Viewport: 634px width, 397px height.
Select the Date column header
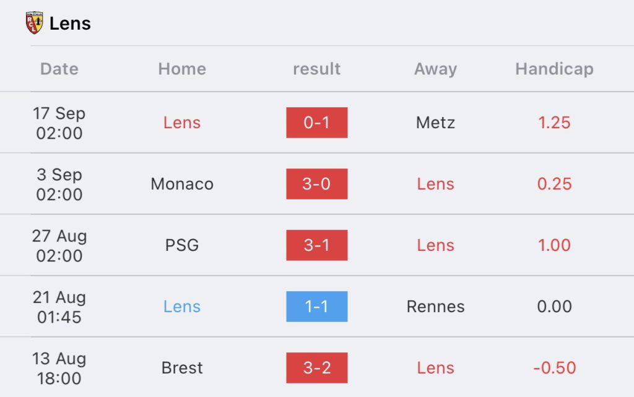[x=59, y=69]
